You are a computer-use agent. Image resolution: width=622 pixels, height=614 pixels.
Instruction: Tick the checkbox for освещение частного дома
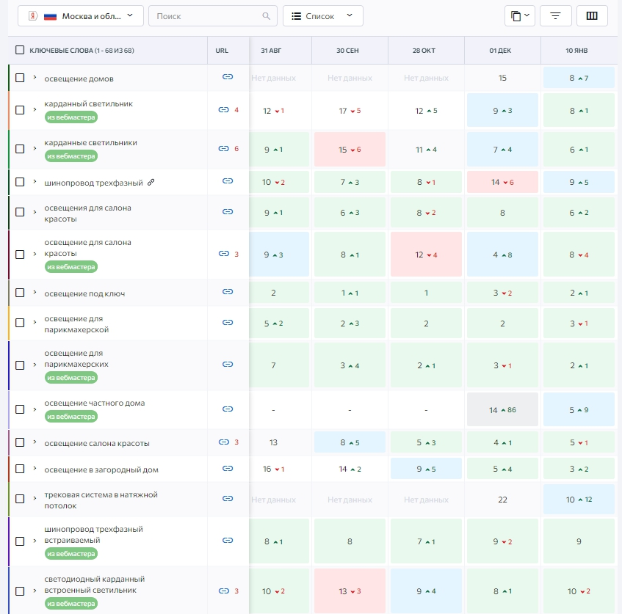click(x=19, y=409)
